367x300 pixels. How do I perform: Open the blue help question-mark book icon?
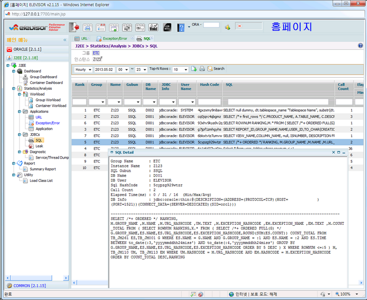(181, 27)
